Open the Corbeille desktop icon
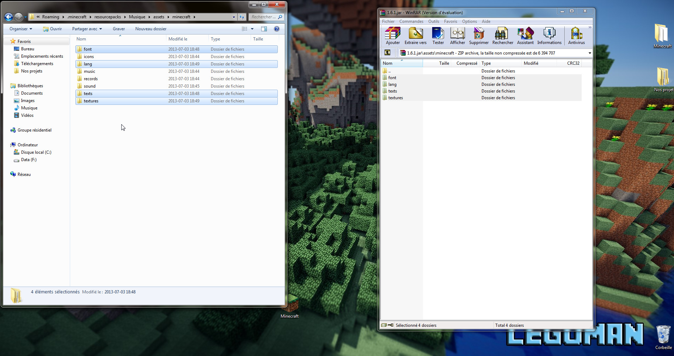 663,337
